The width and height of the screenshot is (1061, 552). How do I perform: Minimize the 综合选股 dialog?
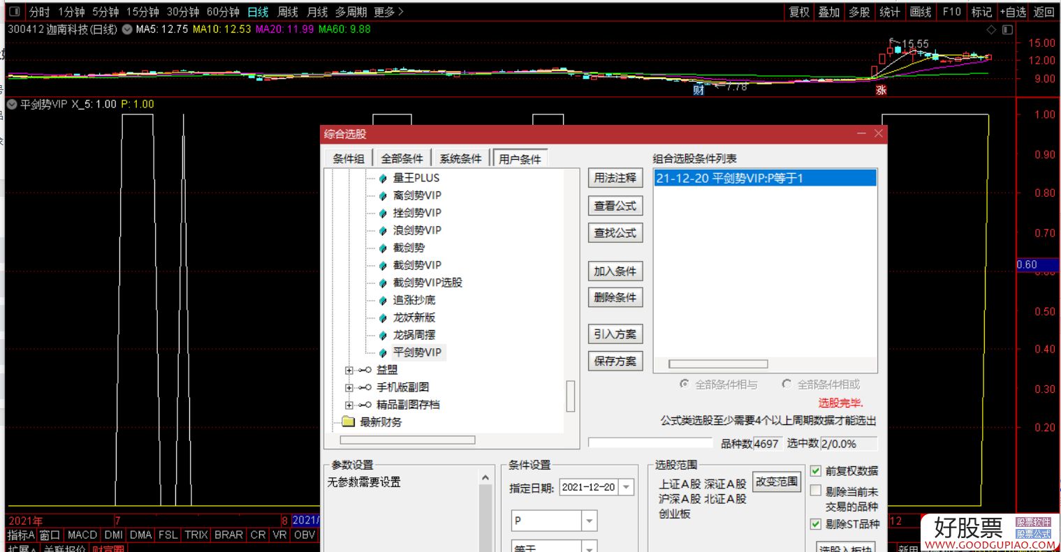point(861,133)
